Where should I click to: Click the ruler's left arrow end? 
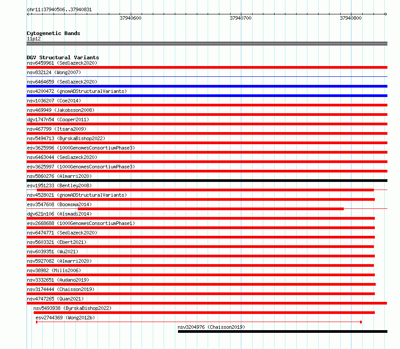tap(28, 14)
